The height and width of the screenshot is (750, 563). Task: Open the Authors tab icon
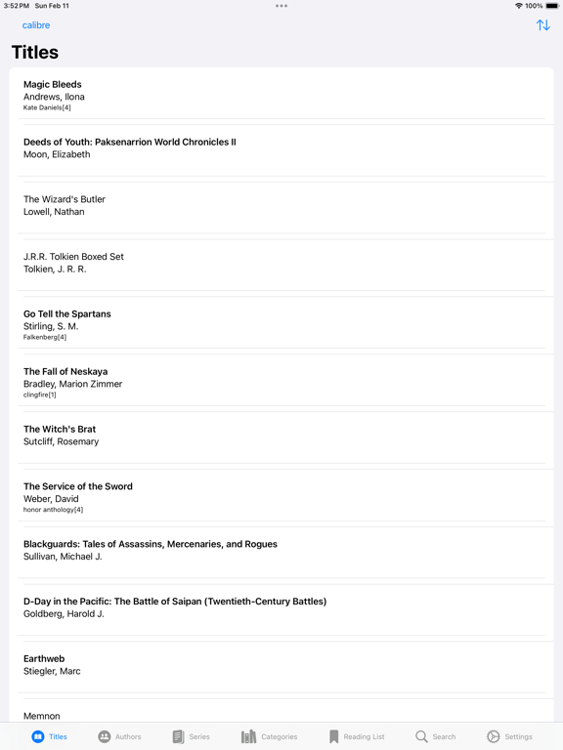[105, 736]
